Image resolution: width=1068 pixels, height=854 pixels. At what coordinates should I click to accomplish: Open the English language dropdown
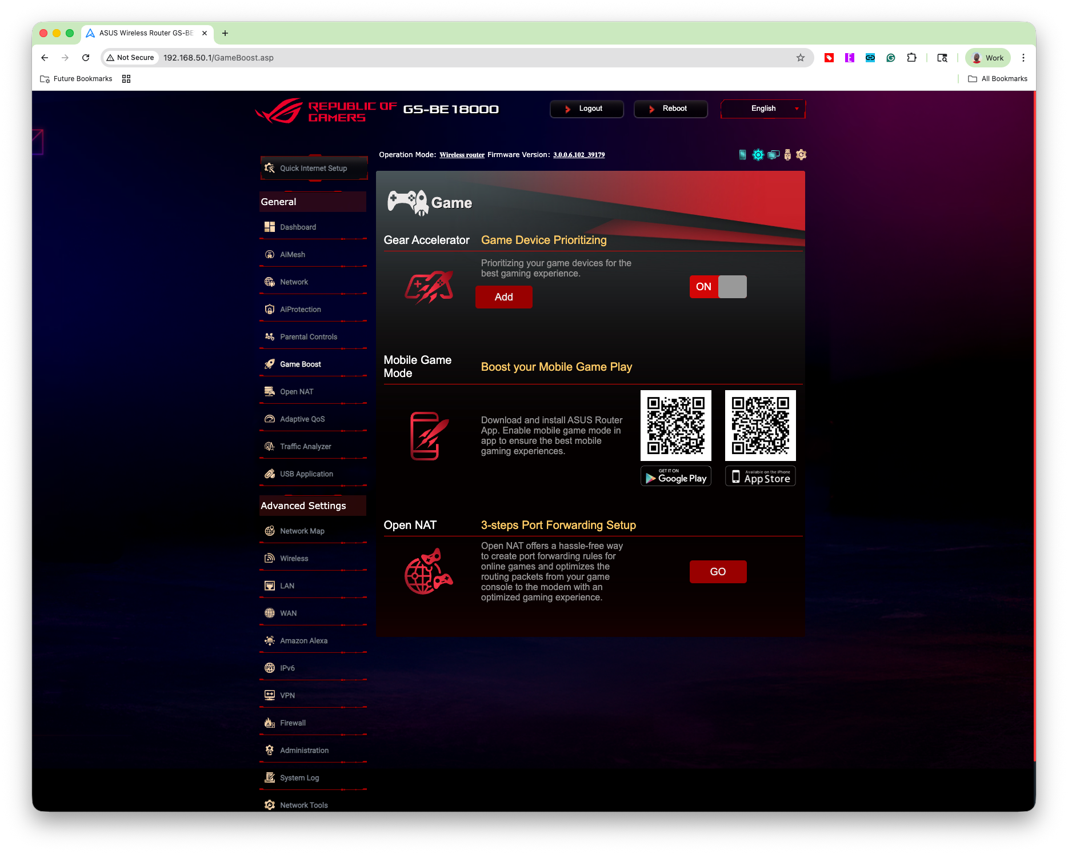click(762, 109)
